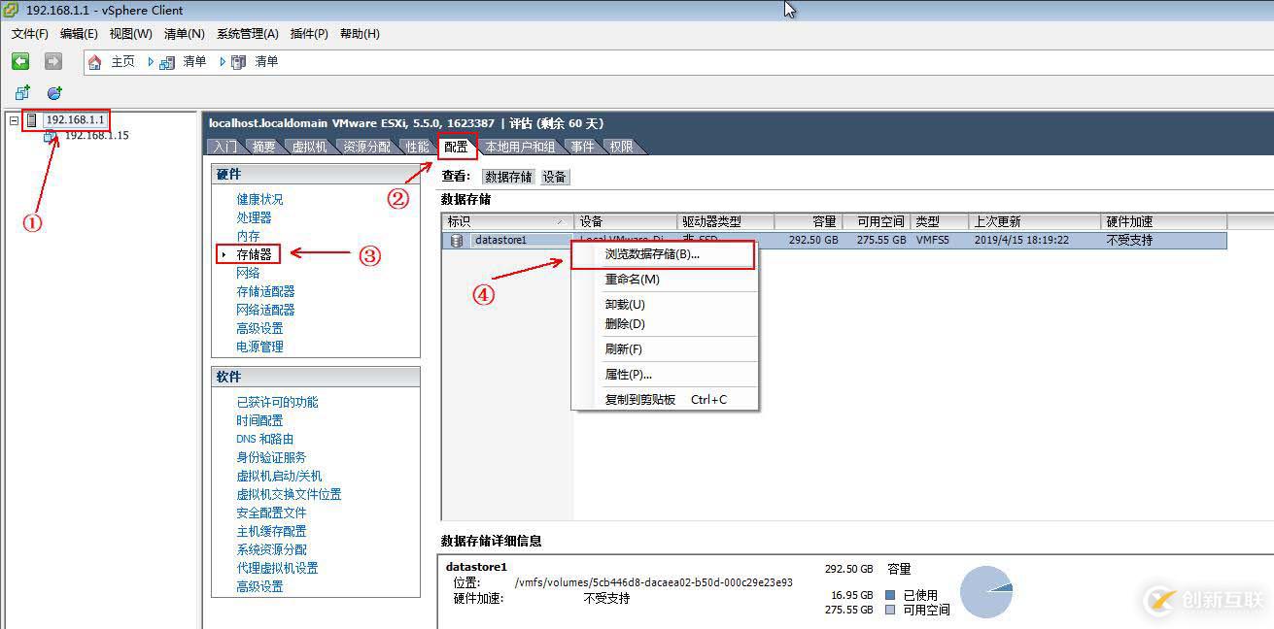
Task: Open 存储器 hardware link
Action: [254, 254]
